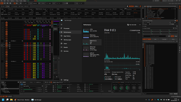
Task: Toggle the B Roller 1 section circle
Action: coord(22,41)
